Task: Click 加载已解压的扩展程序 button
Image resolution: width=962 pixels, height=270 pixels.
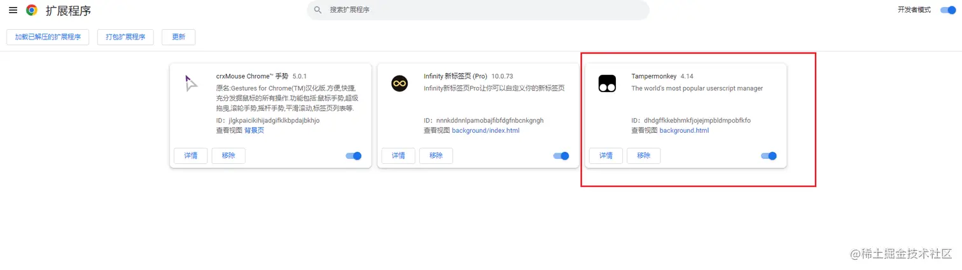Action: [48, 37]
